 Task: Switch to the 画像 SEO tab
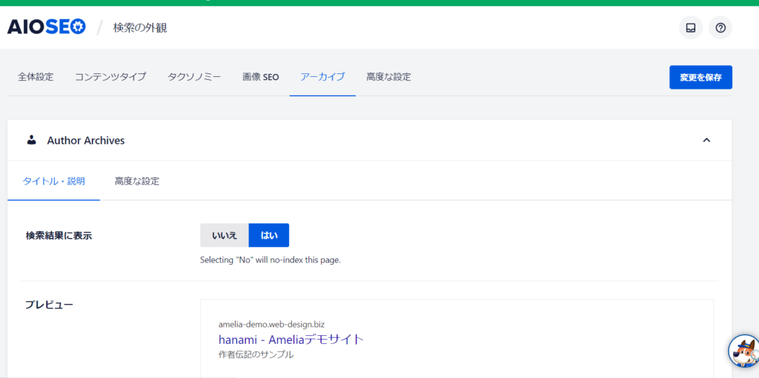pyautogui.click(x=261, y=77)
